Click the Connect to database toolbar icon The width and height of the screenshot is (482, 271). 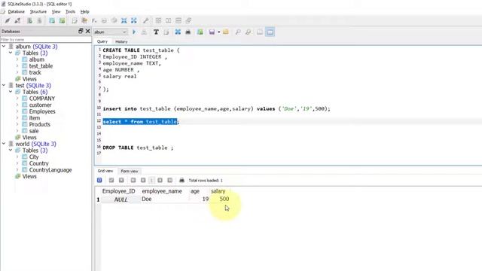click(8, 20)
